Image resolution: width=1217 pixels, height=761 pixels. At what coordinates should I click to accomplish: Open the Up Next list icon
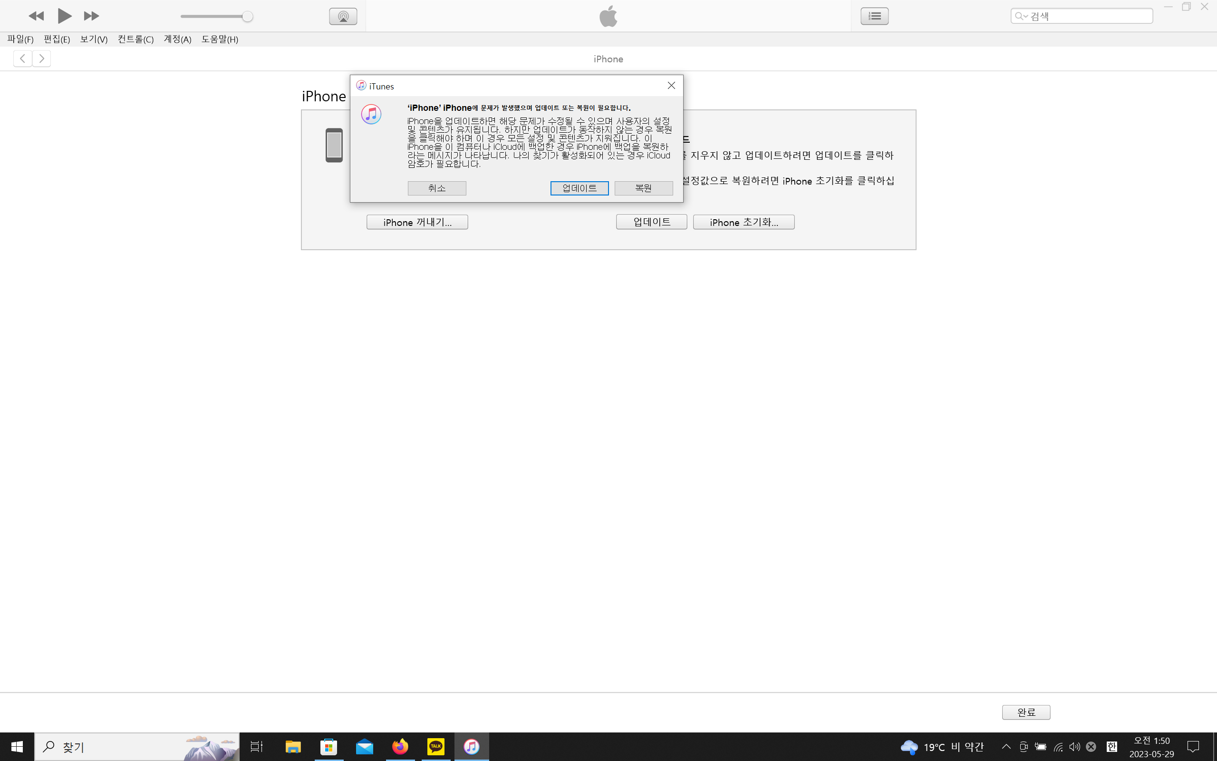[x=874, y=16]
